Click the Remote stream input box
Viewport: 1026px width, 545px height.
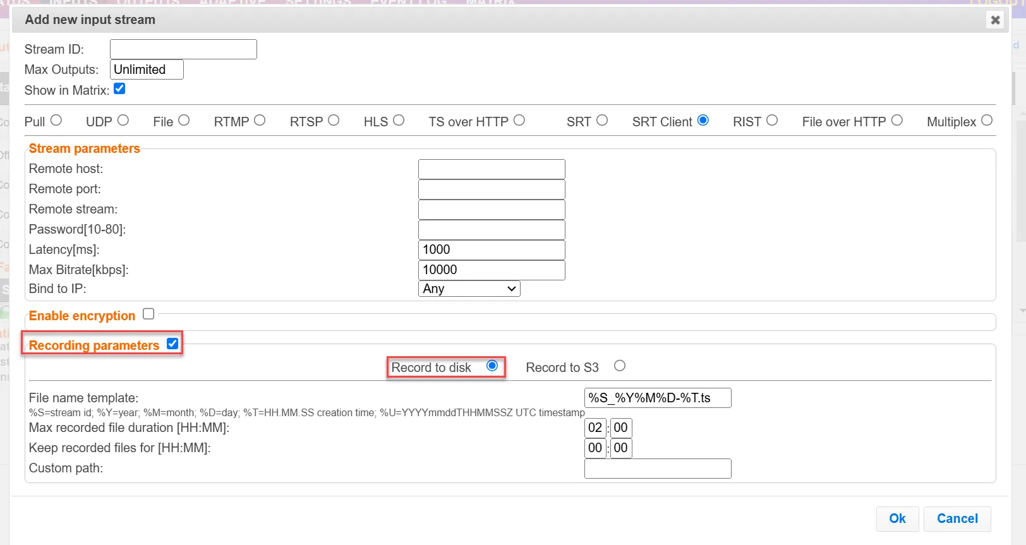click(x=492, y=210)
